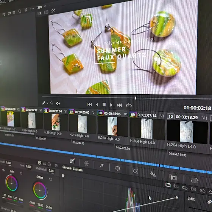The width and height of the screenshot is (212, 212).
Task: Select the primaries color wheels mode icon
Action: (40, 163)
